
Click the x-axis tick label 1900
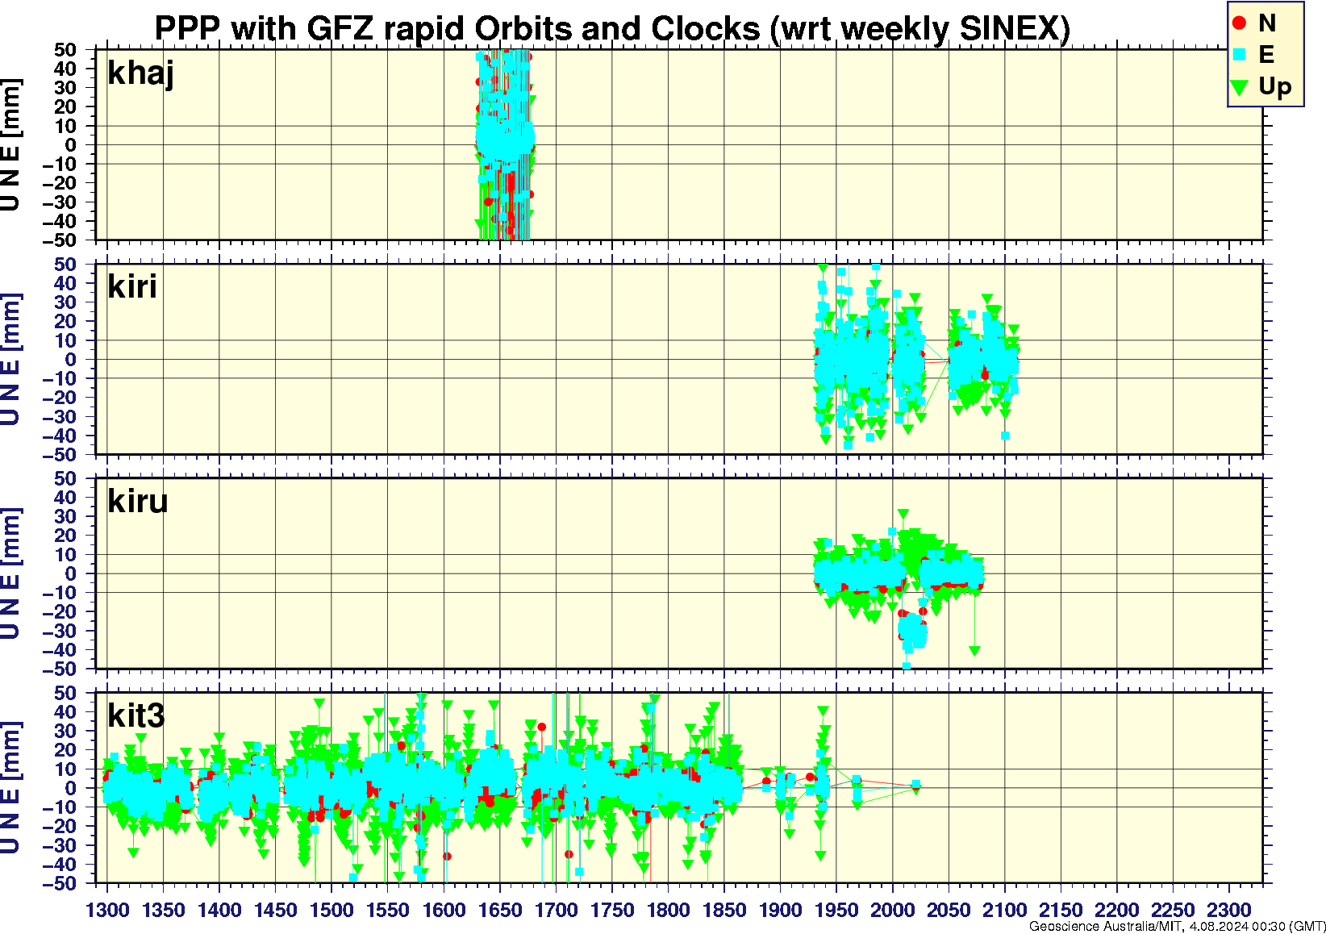pos(780,910)
